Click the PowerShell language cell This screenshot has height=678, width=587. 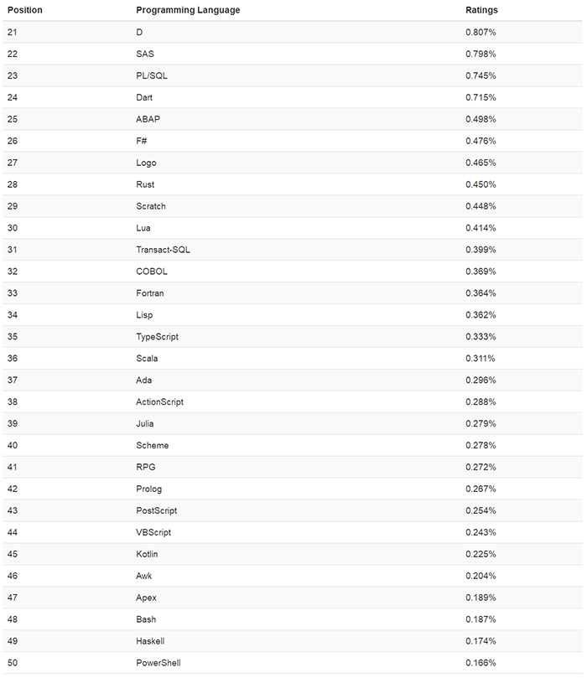coord(158,664)
